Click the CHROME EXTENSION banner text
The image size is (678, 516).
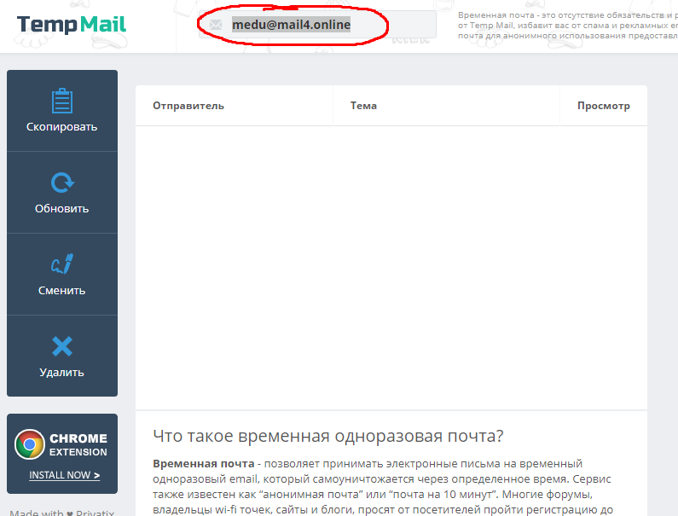(x=78, y=445)
